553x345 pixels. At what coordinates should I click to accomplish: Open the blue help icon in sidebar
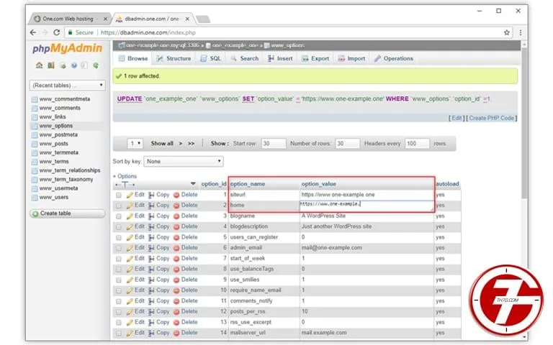coord(73,65)
